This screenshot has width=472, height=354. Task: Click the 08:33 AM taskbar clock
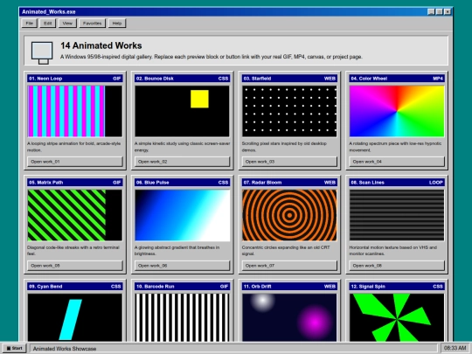[x=455, y=348]
